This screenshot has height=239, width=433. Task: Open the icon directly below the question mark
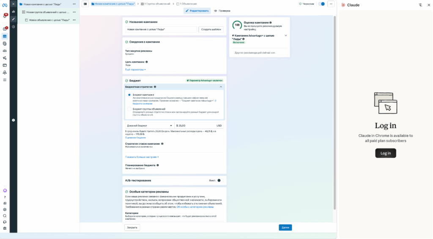5,203
